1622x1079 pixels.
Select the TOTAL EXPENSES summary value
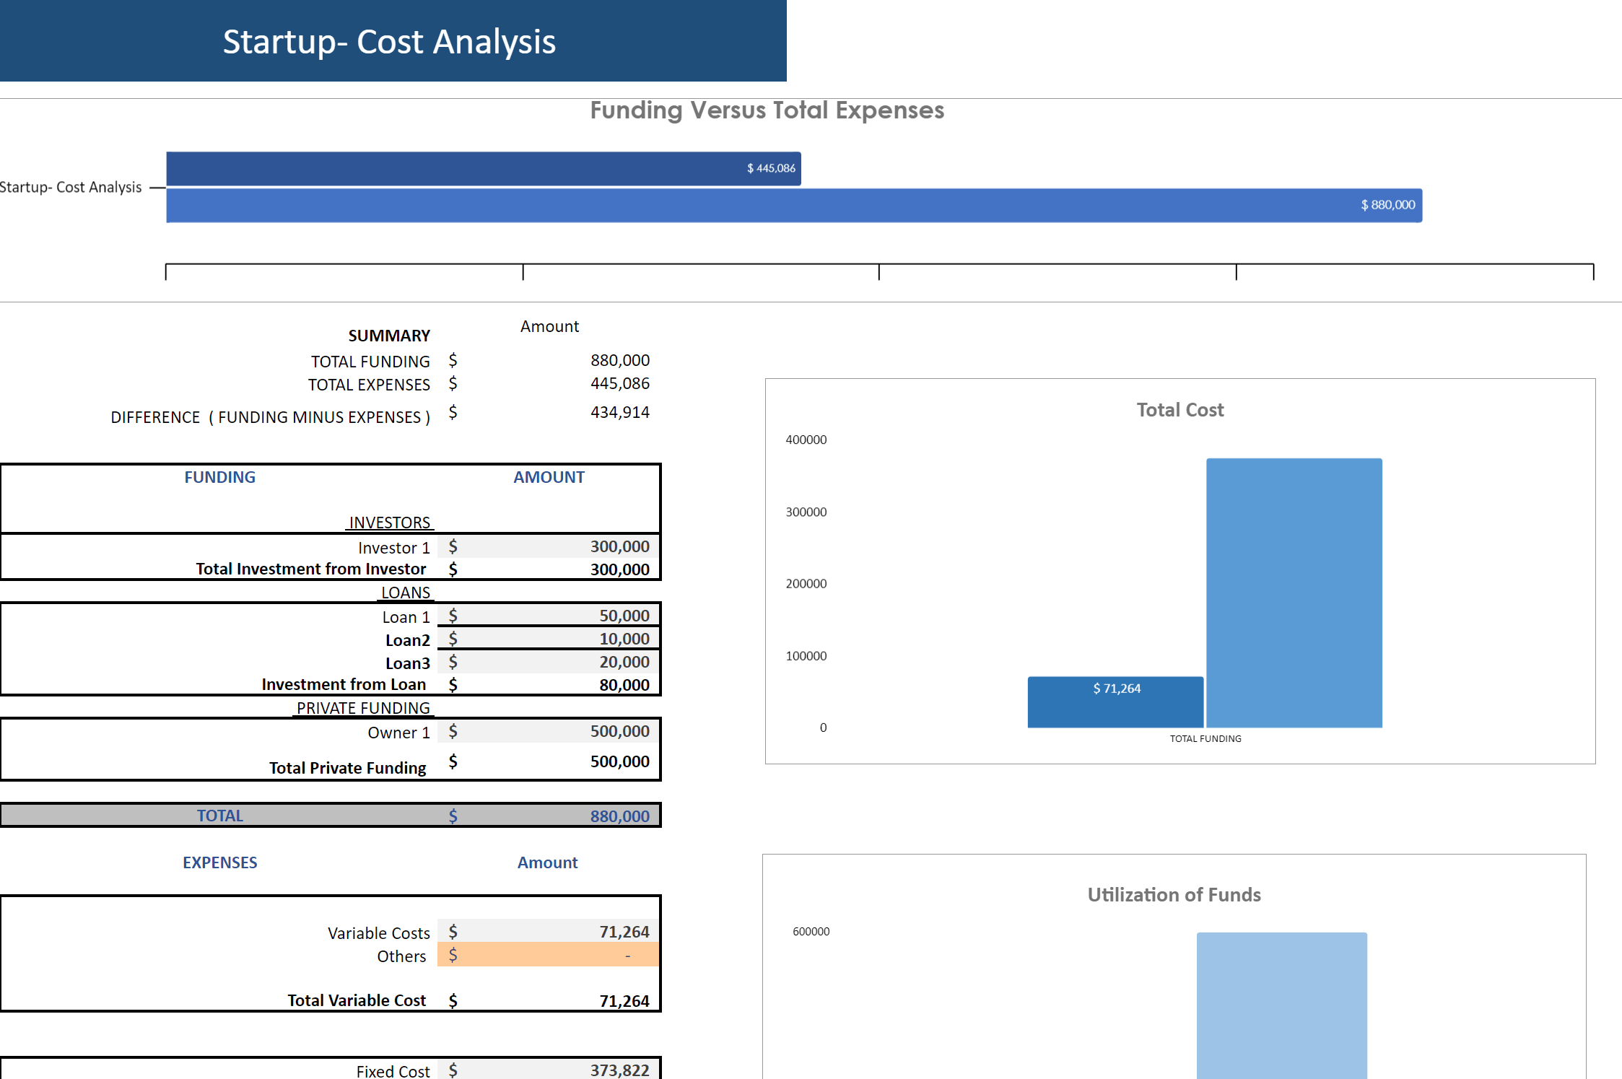619,383
